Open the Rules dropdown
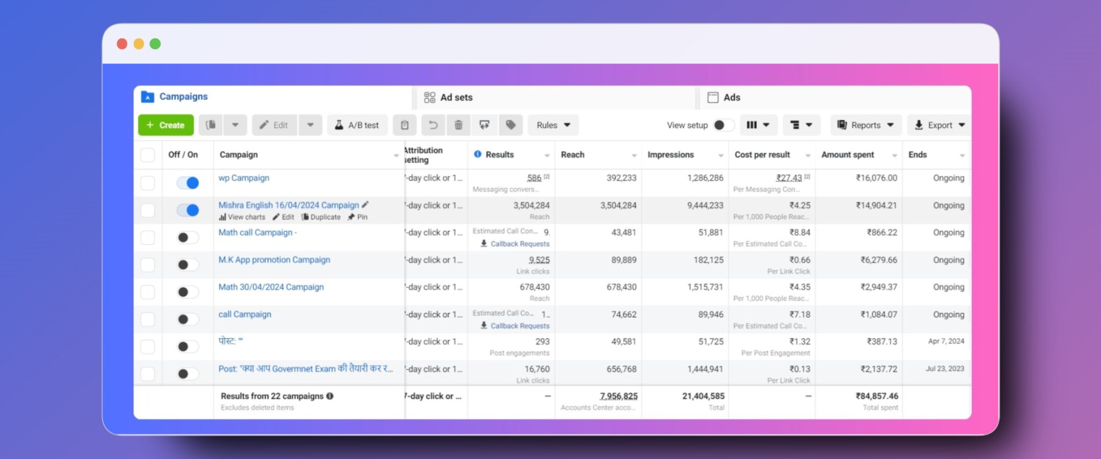 point(553,125)
